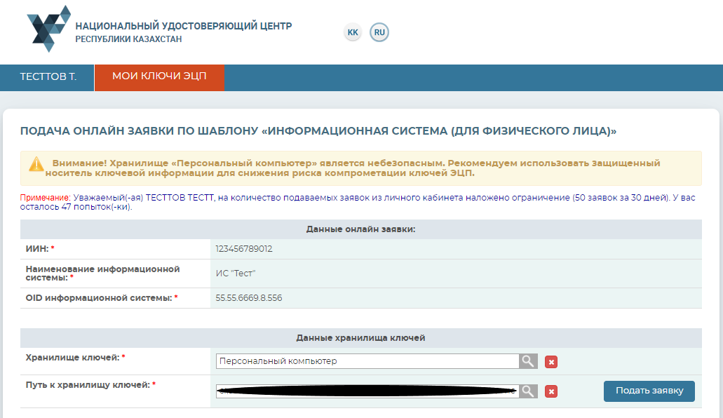Click the header title Национальный удостоверяющий центр
The width and height of the screenshot is (723, 418).
[183, 27]
